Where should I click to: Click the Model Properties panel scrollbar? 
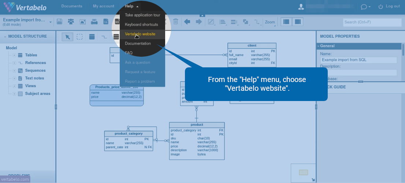pyautogui.click(x=403, y=50)
